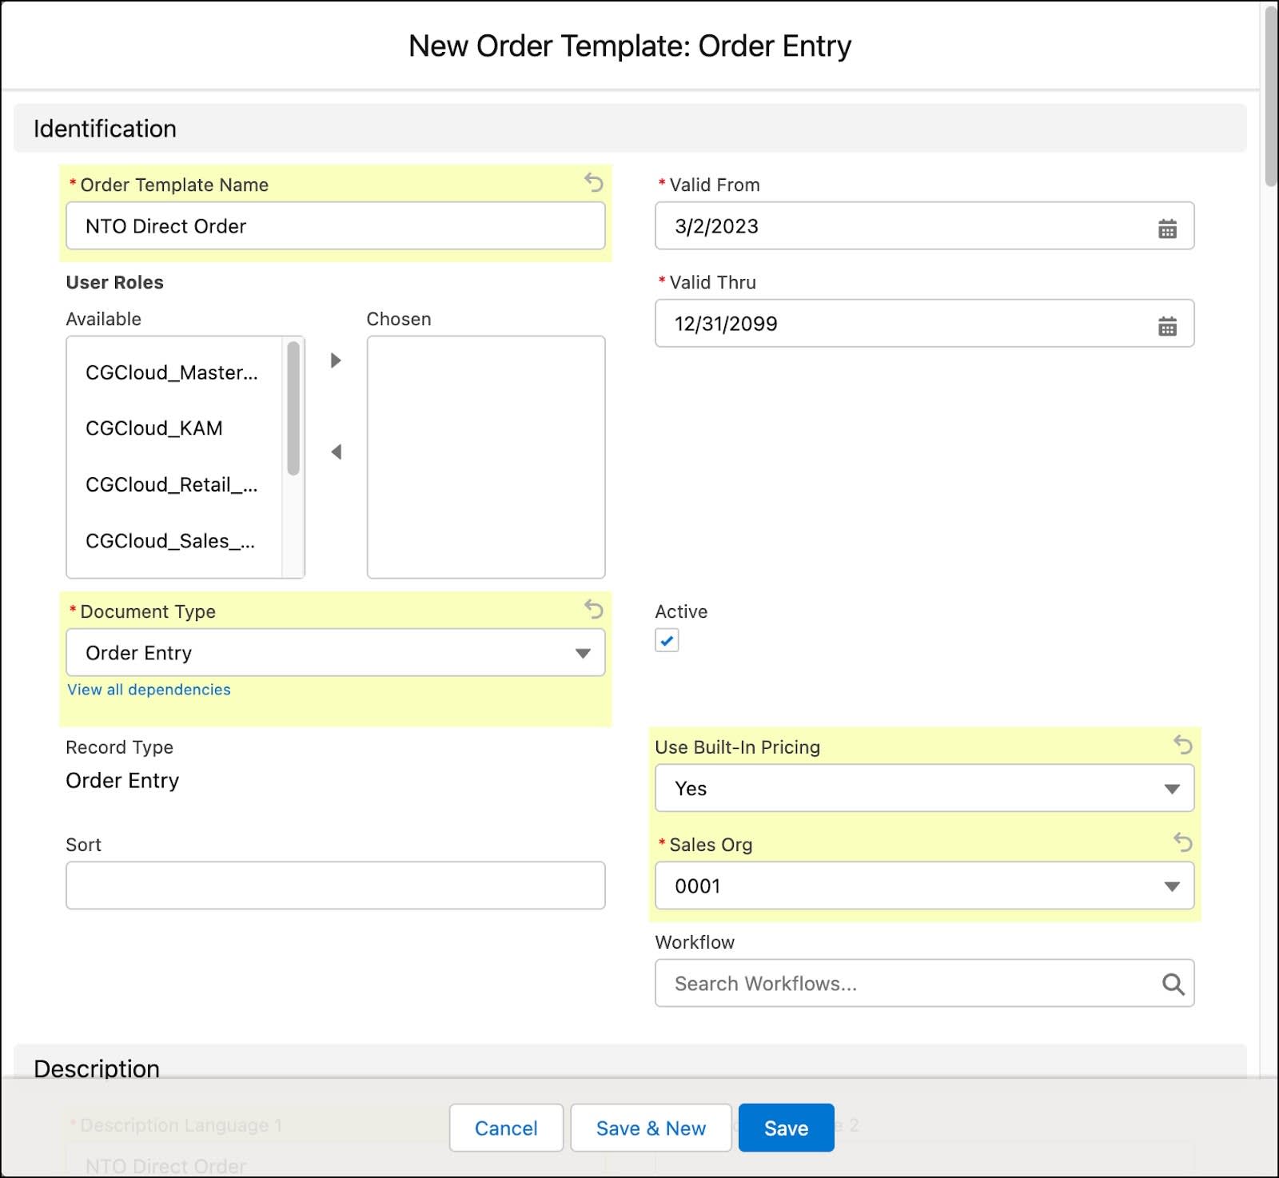Click the search icon in the Workflow field
The width and height of the screenshot is (1279, 1178).
(1173, 984)
